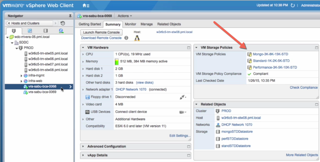Click the navigator history icon
320x162 pixels.
point(63,23)
